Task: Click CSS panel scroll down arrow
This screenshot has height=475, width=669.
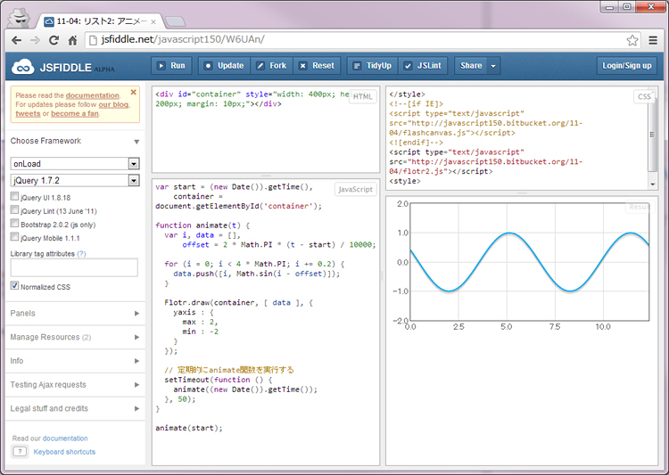Action: click(653, 184)
